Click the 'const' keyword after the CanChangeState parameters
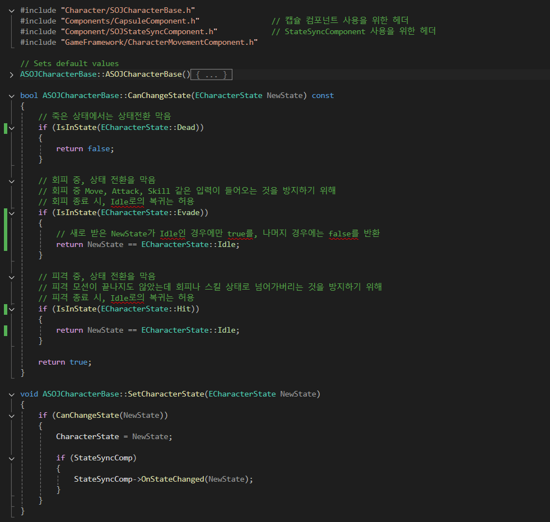Viewport: 550px width, 522px height. click(x=323, y=95)
